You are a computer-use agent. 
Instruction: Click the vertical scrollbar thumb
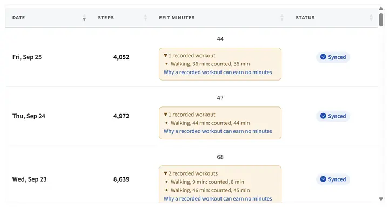381,19
